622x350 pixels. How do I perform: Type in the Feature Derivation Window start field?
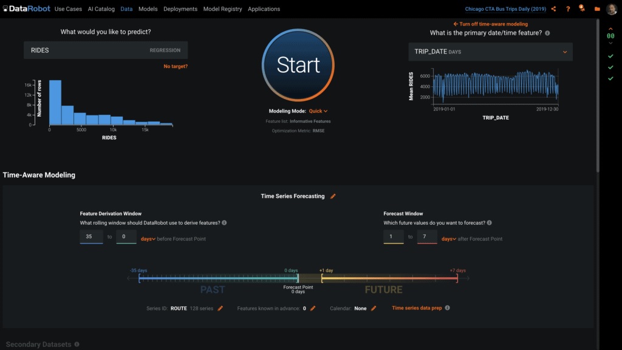pyautogui.click(x=91, y=236)
